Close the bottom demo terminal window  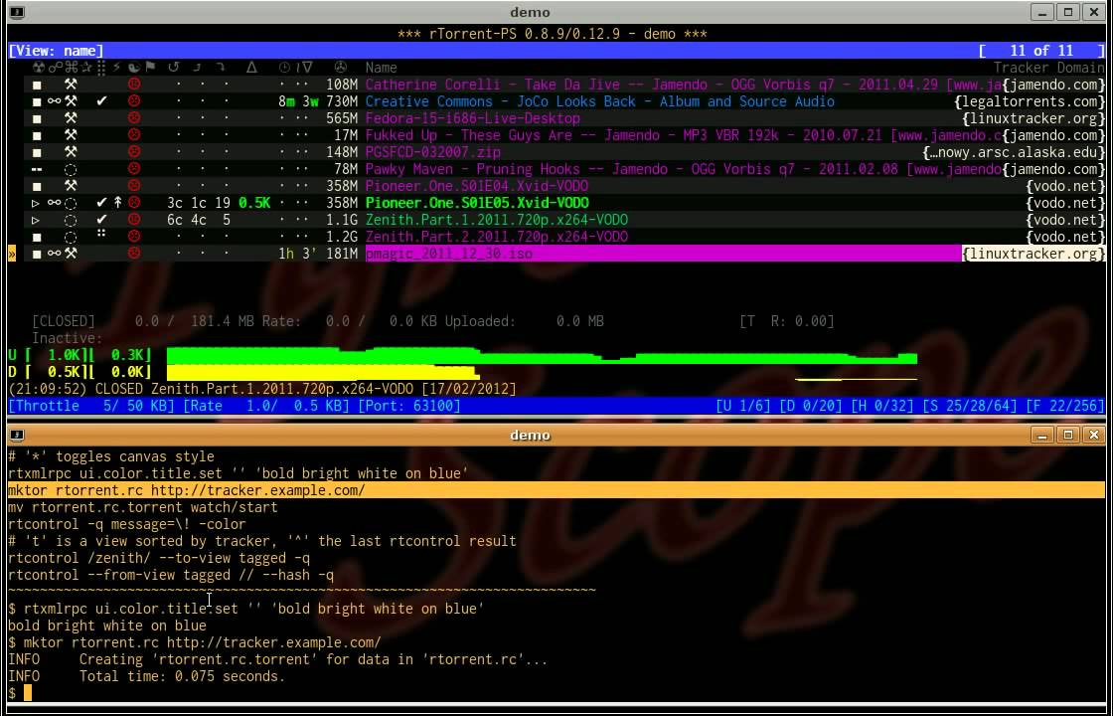pos(1094,435)
